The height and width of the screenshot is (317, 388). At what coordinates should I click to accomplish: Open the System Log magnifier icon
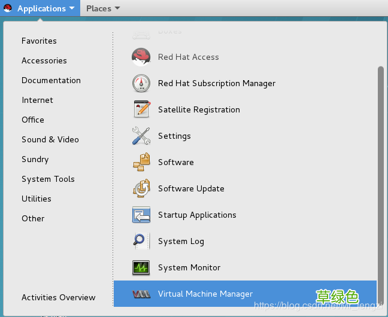click(141, 241)
